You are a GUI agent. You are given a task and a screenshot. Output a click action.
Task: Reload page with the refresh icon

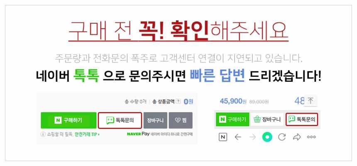pyautogui.click(x=282, y=137)
